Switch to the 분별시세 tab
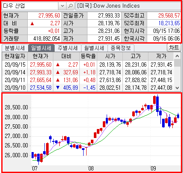183x173 pixels. tap(15, 48)
